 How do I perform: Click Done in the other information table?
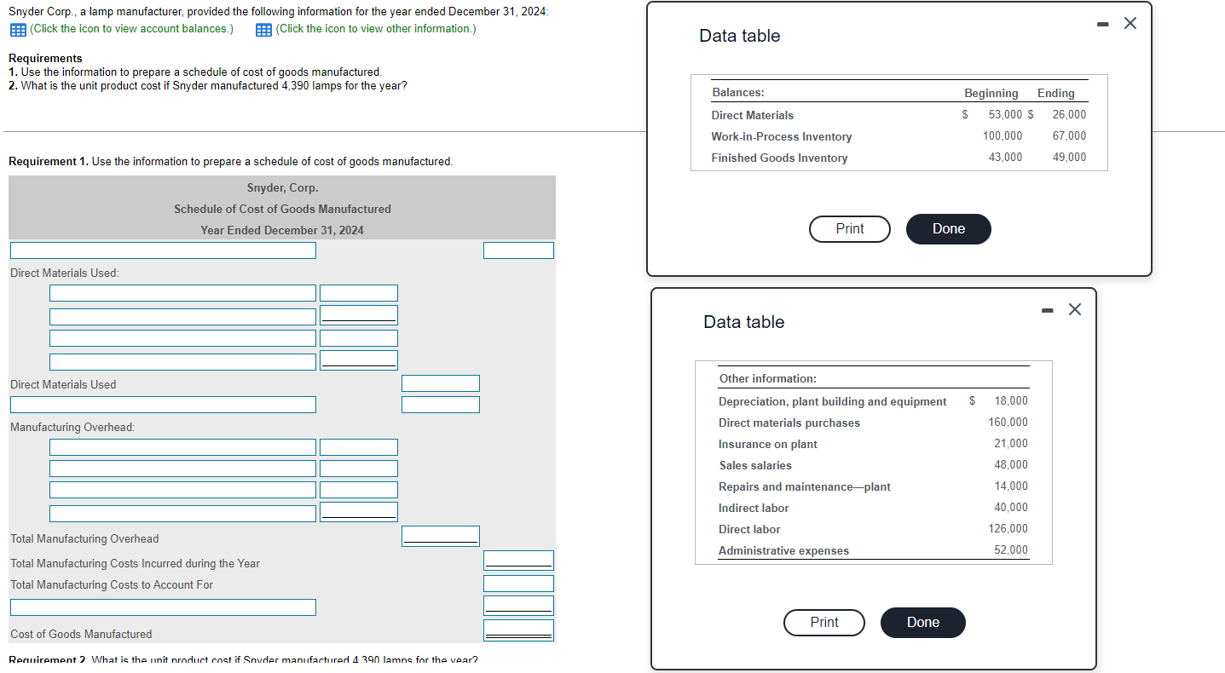923,623
